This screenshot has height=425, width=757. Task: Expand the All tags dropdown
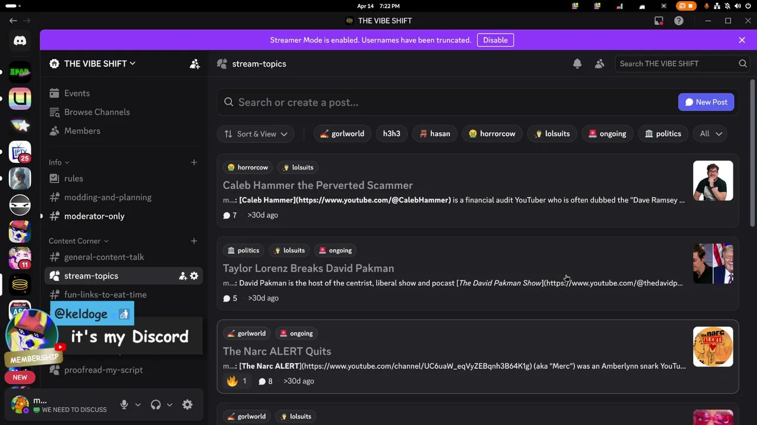(x=710, y=134)
